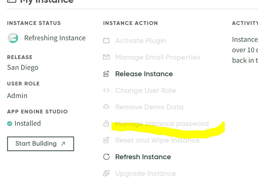This screenshot has width=258, height=189.
Task: Click the Upgrade Instance label
Action: (x=145, y=173)
